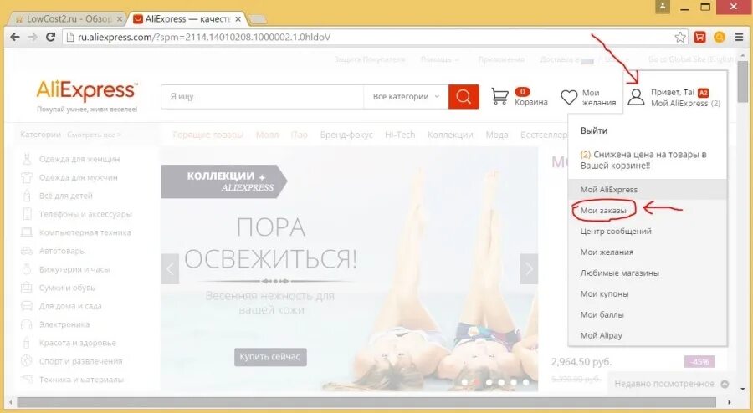
Task: Select Мой AliExpress menu entry
Action: (608, 190)
